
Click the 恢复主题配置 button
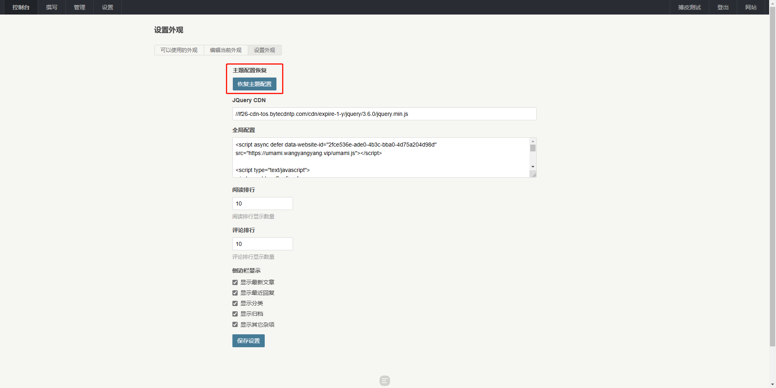coord(255,84)
